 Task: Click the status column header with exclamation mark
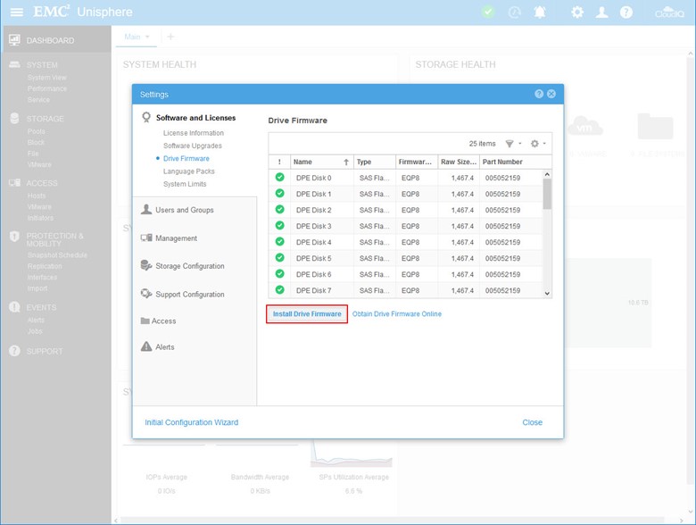point(279,162)
